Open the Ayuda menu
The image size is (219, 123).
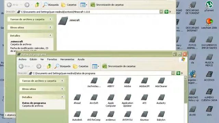pyautogui.click(x=81, y=59)
